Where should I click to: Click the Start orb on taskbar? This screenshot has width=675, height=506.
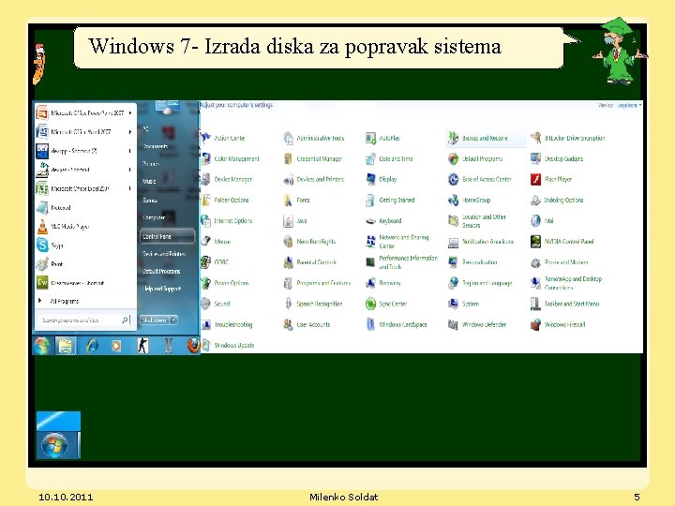[x=42, y=346]
